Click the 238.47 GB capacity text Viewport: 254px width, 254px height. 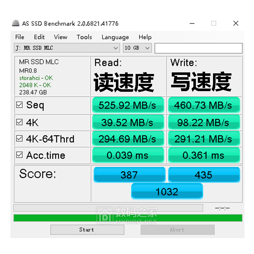[33, 92]
